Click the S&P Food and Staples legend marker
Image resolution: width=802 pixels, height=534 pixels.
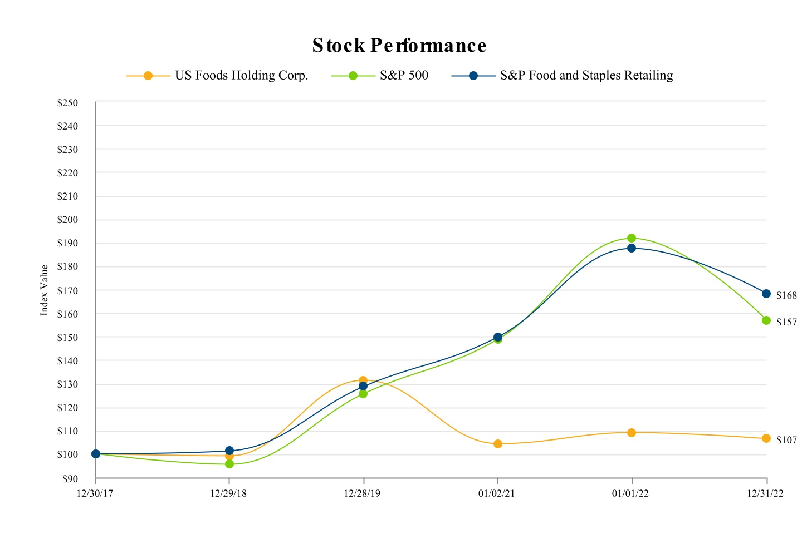click(x=473, y=76)
